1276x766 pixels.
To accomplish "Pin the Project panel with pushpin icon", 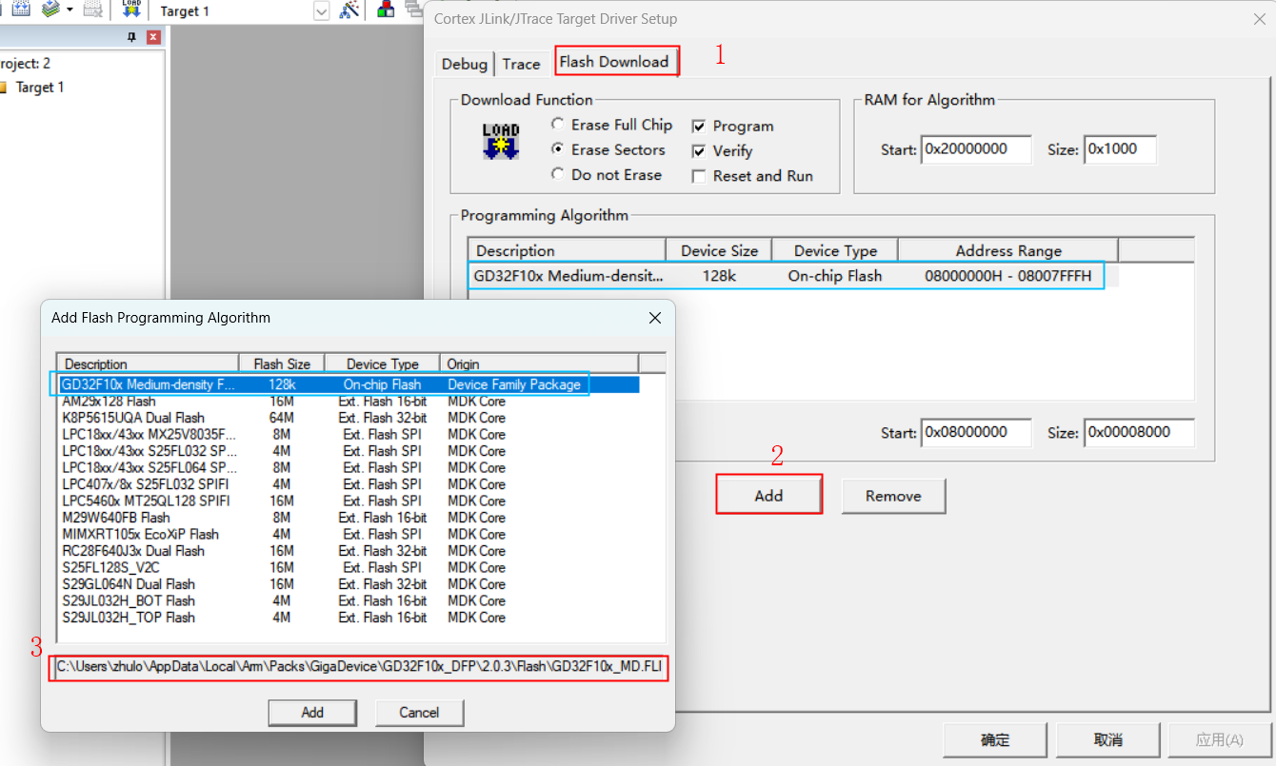I will click(132, 37).
